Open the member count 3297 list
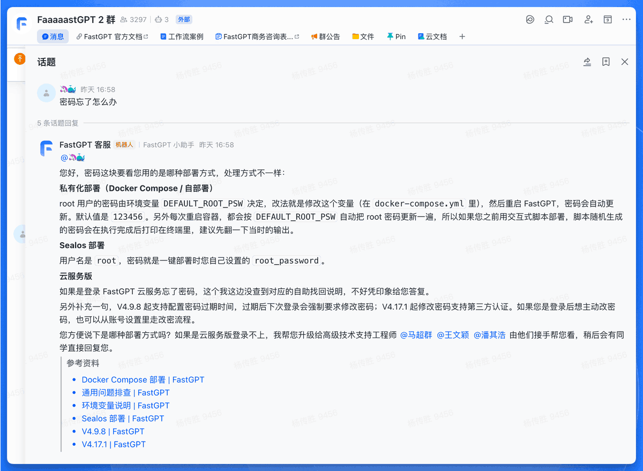Screen dimensions: 643x471 tap(133, 20)
